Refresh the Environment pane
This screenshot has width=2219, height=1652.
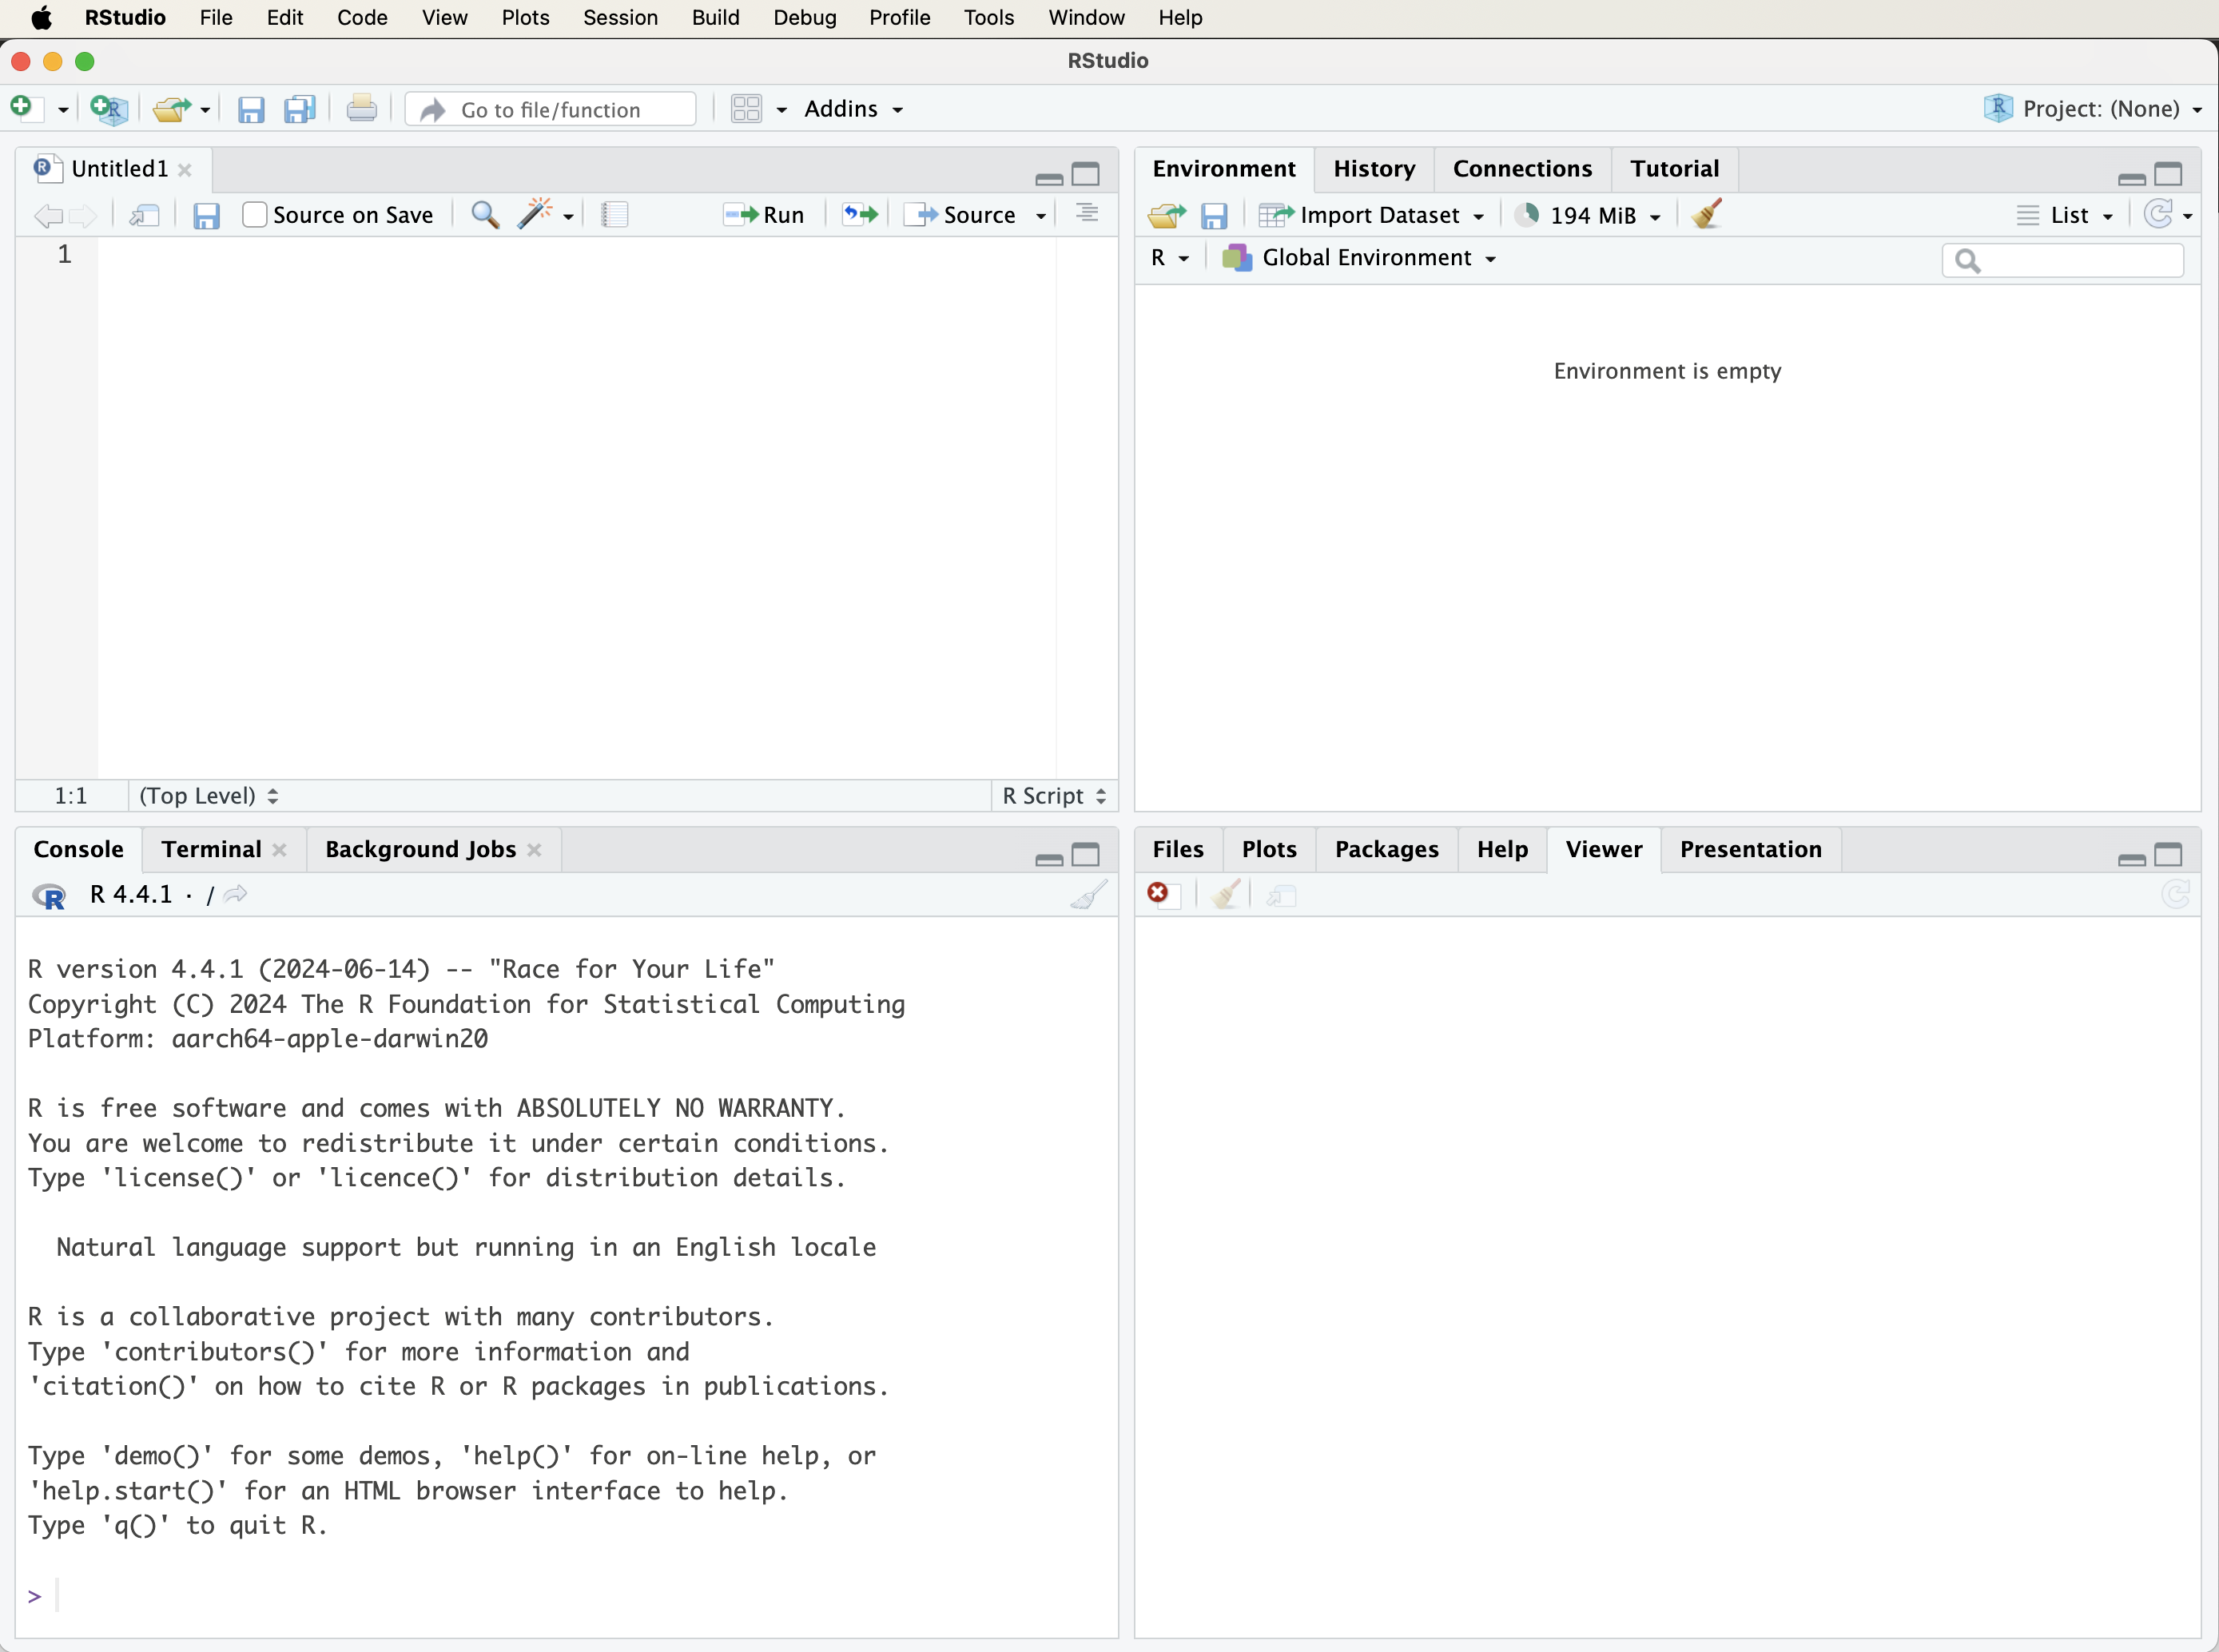(2158, 214)
